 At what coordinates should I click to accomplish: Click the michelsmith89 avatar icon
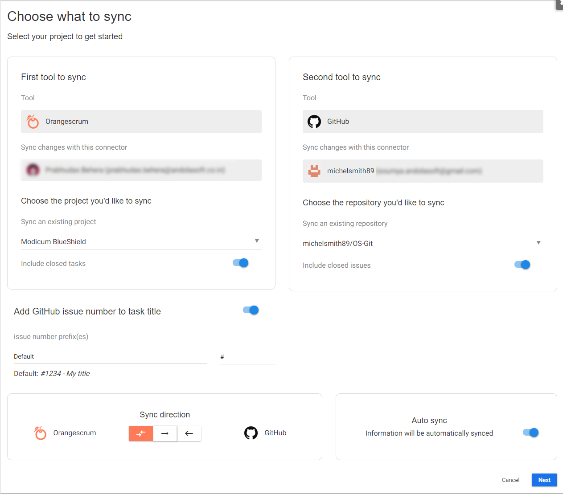pyautogui.click(x=314, y=171)
